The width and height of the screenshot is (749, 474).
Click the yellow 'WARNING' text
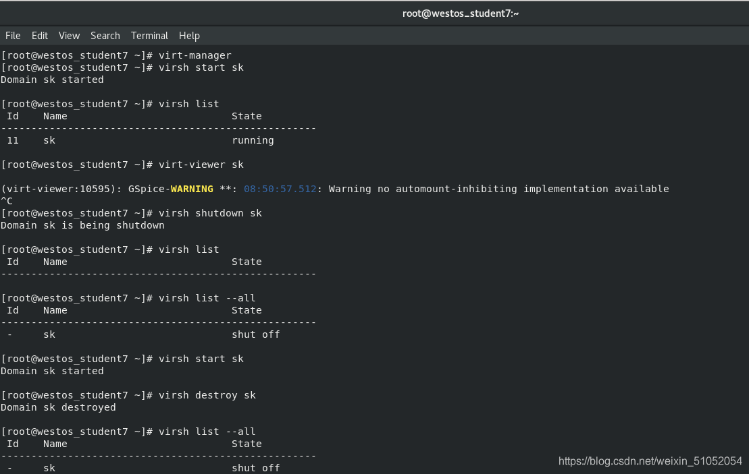pyautogui.click(x=192, y=189)
